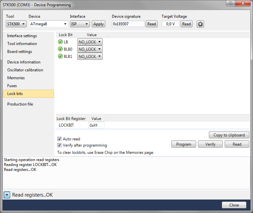Open the Device dropdown showing ATmega8
253x213 pixels.
coord(48,24)
